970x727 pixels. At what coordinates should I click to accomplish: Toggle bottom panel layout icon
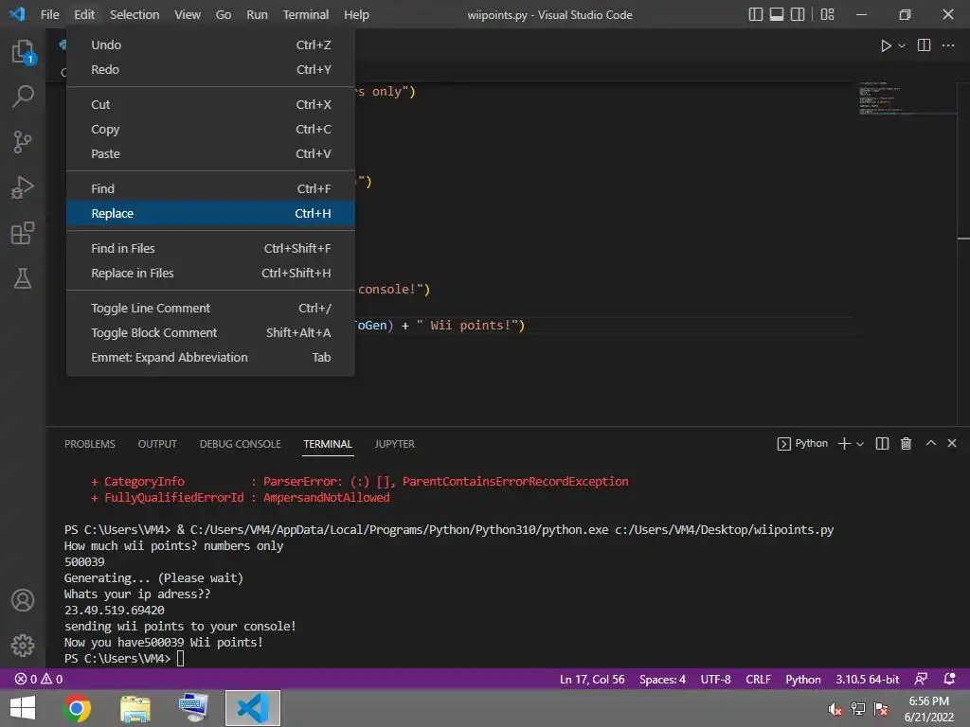tap(777, 14)
